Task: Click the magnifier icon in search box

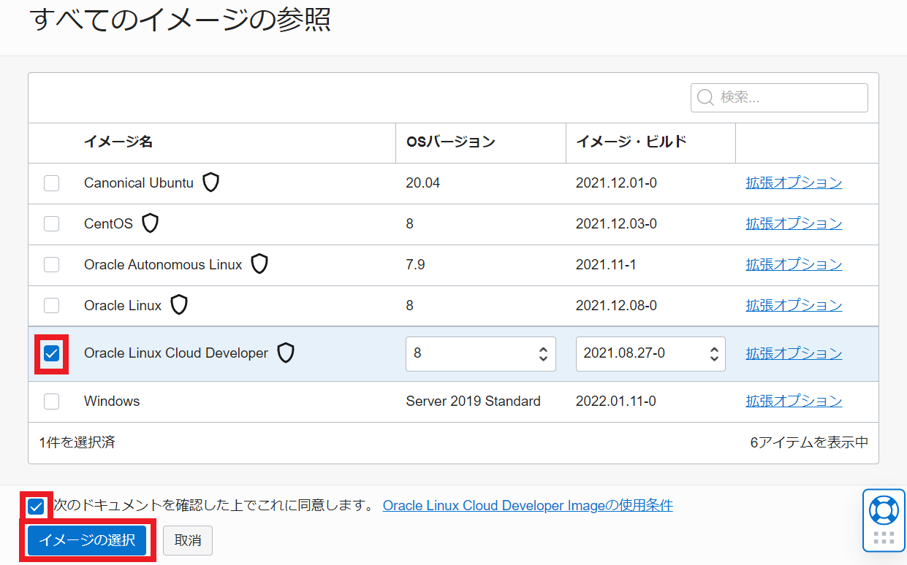Action: point(705,98)
